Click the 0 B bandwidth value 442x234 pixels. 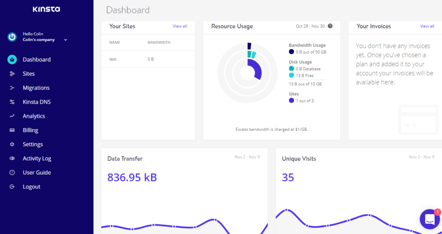[151, 59]
